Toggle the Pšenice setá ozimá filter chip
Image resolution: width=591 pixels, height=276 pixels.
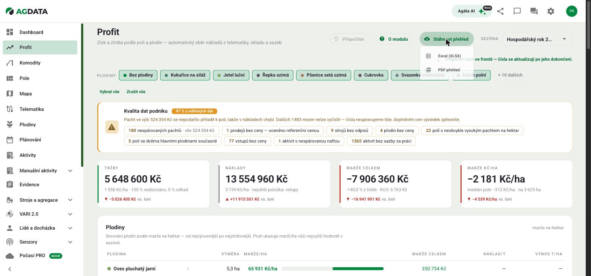coord(324,75)
